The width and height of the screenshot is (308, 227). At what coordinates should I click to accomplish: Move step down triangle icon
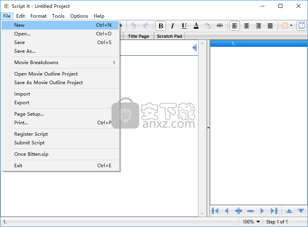click(301, 211)
